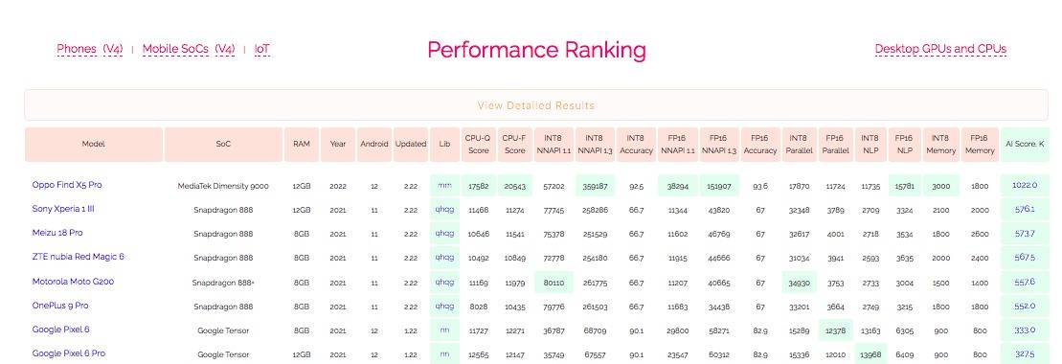Sort by CPU-F Score column header
Viewport: 1062px width, 364px height.
(x=515, y=145)
